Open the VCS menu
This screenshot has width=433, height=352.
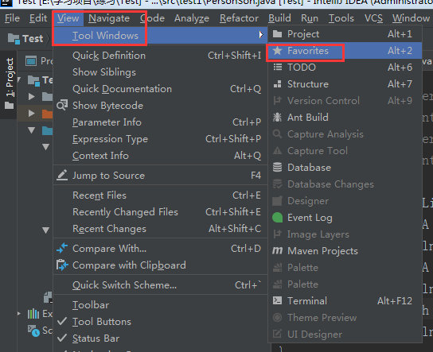[x=373, y=18]
